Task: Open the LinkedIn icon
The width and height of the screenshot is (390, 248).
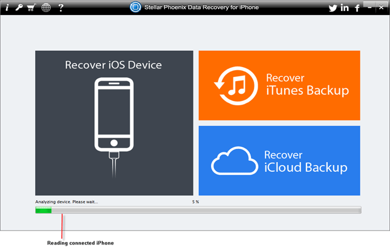Action: [345, 8]
